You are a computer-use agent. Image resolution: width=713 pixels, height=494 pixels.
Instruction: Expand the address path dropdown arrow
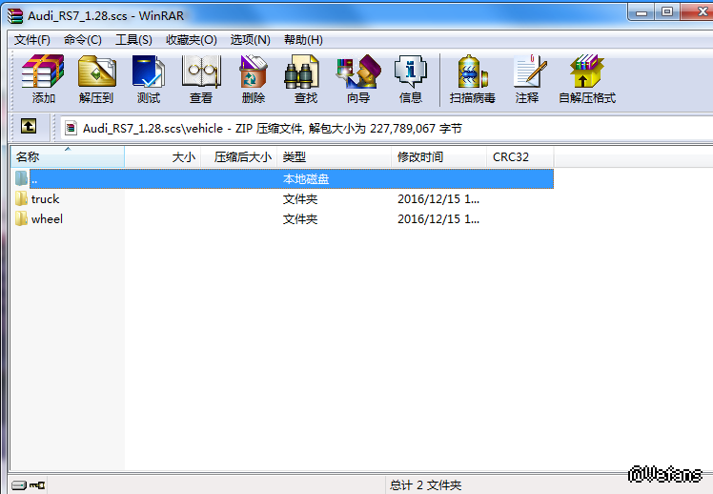pyautogui.click(x=703, y=128)
